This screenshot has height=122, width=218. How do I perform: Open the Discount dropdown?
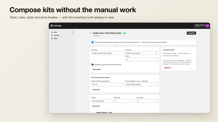tap(141, 53)
